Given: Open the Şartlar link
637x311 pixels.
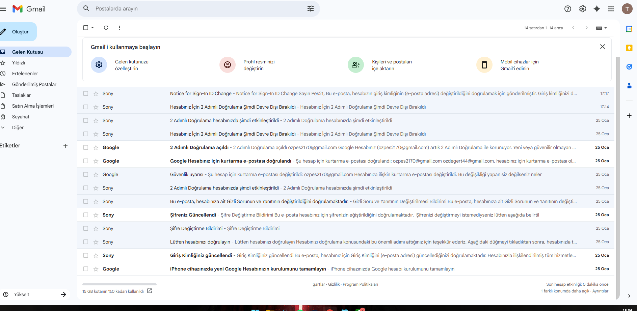Looking at the screenshot, I should tap(319, 284).
